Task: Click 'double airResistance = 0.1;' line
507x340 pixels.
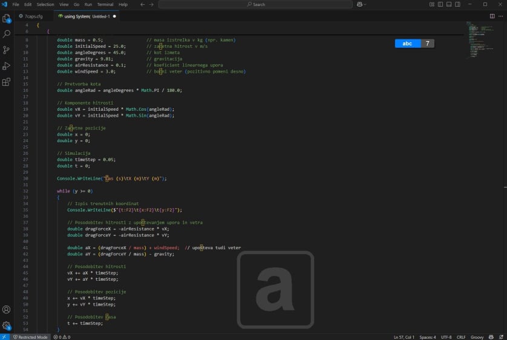Action: (x=91, y=65)
